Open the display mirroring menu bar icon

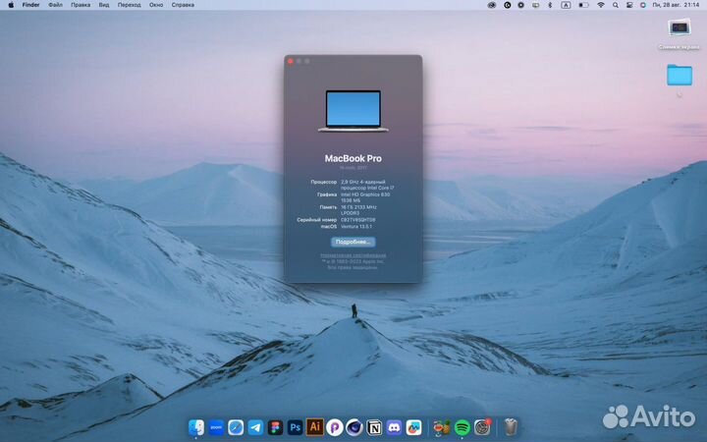click(536, 5)
